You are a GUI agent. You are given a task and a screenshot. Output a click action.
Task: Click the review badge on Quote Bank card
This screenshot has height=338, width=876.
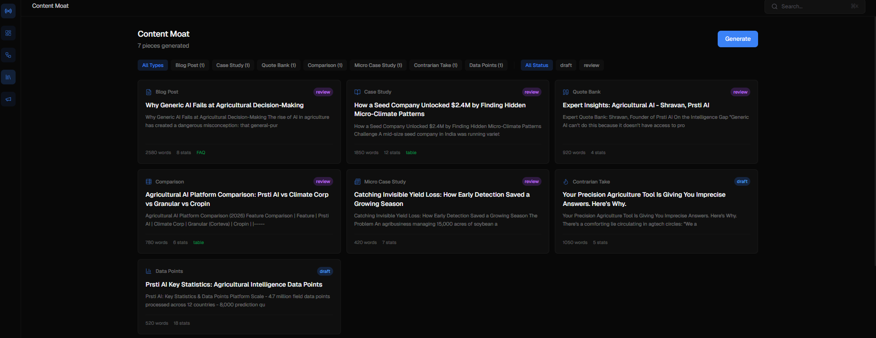(x=740, y=92)
